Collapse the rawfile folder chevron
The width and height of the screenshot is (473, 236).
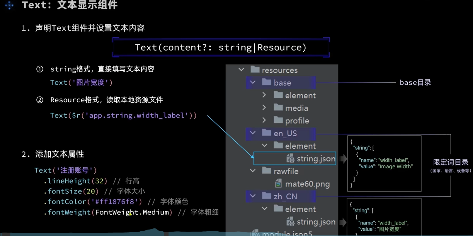point(253,171)
